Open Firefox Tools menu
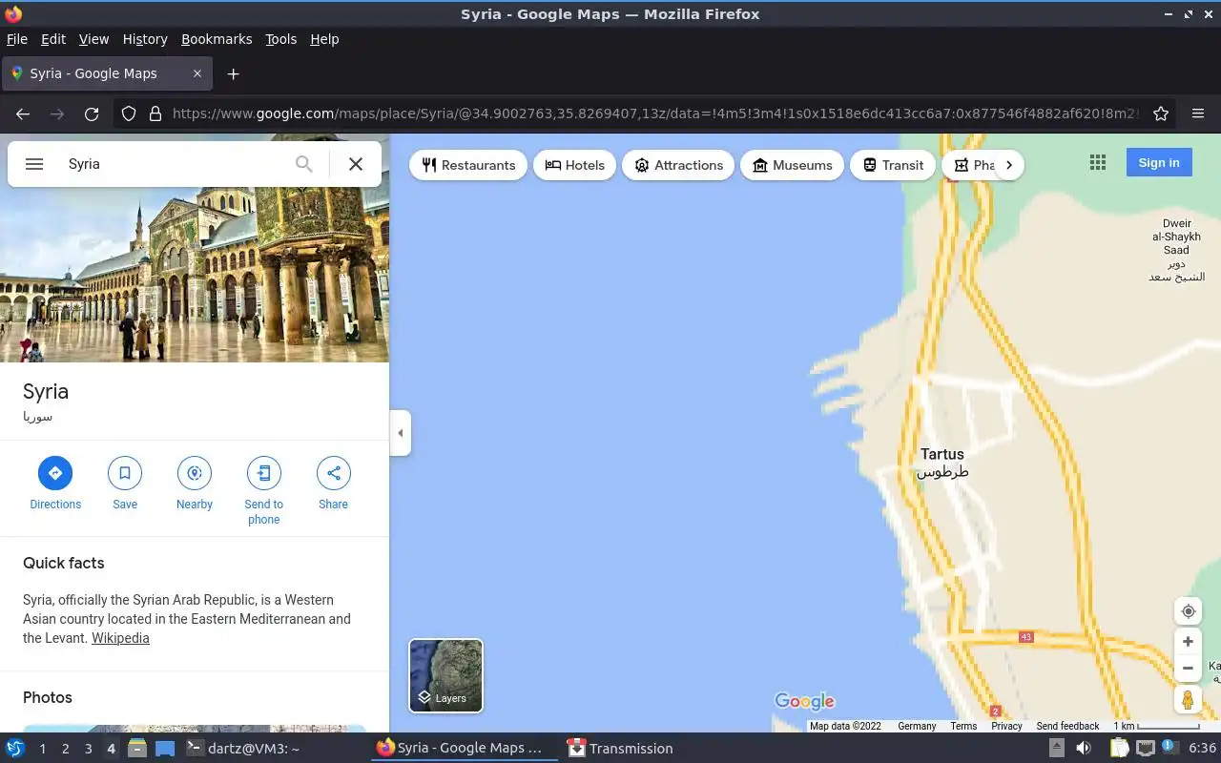Image resolution: width=1221 pixels, height=763 pixels. point(280,39)
